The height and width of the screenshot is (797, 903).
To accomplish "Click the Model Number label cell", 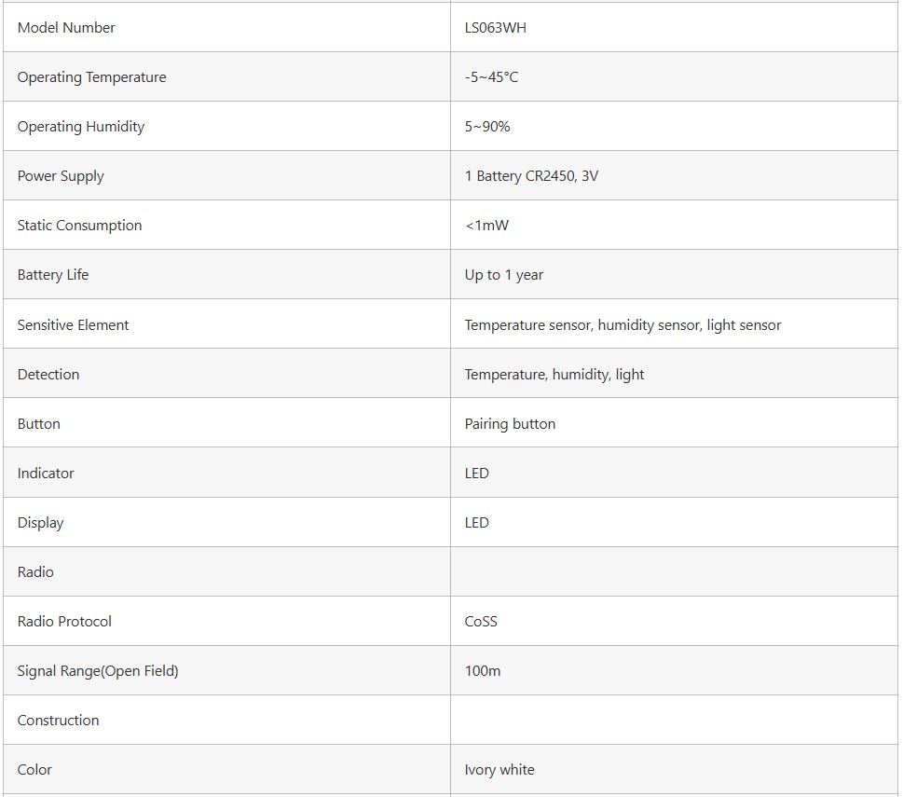I will (66, 28).
